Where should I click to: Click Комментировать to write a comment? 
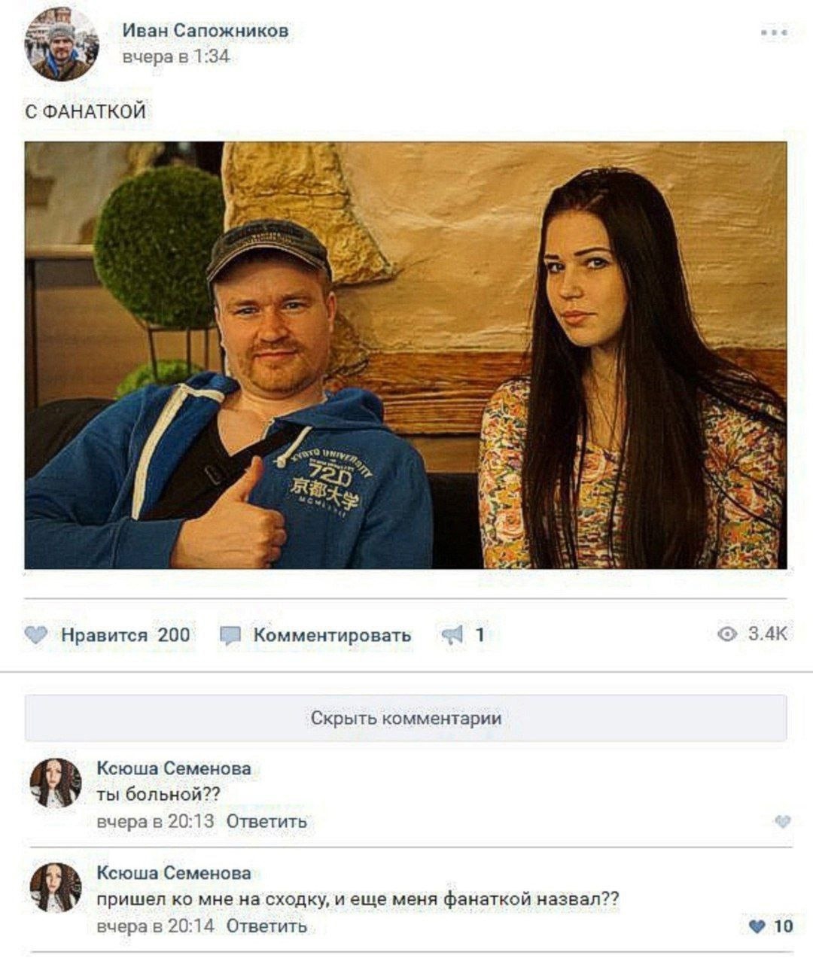(332, 635)
